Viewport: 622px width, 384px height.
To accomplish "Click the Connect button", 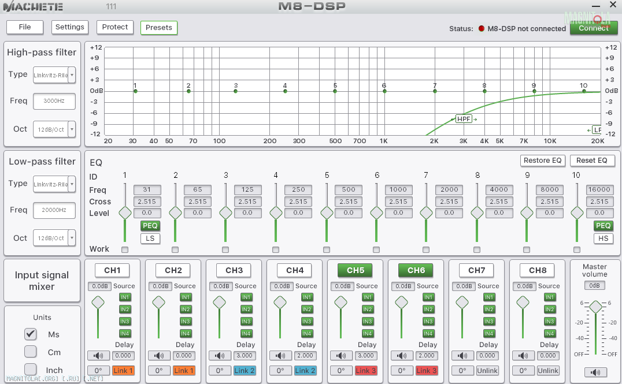I will pos(594,28).
